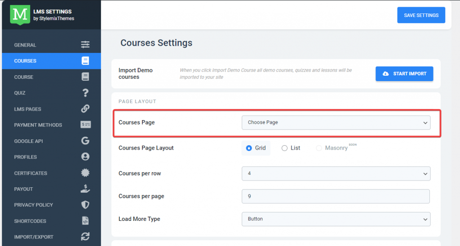Open Google API settings

pos(51,141)
